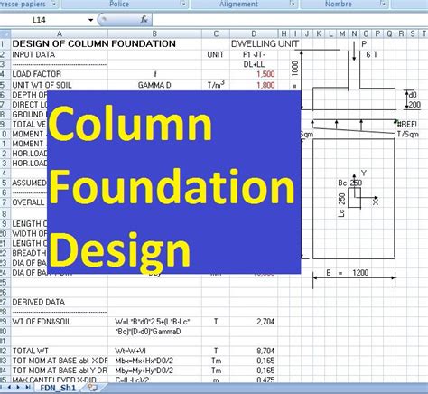Screen dimensions: 428x394
Task: Select column C header
Action: coord(216,33)
